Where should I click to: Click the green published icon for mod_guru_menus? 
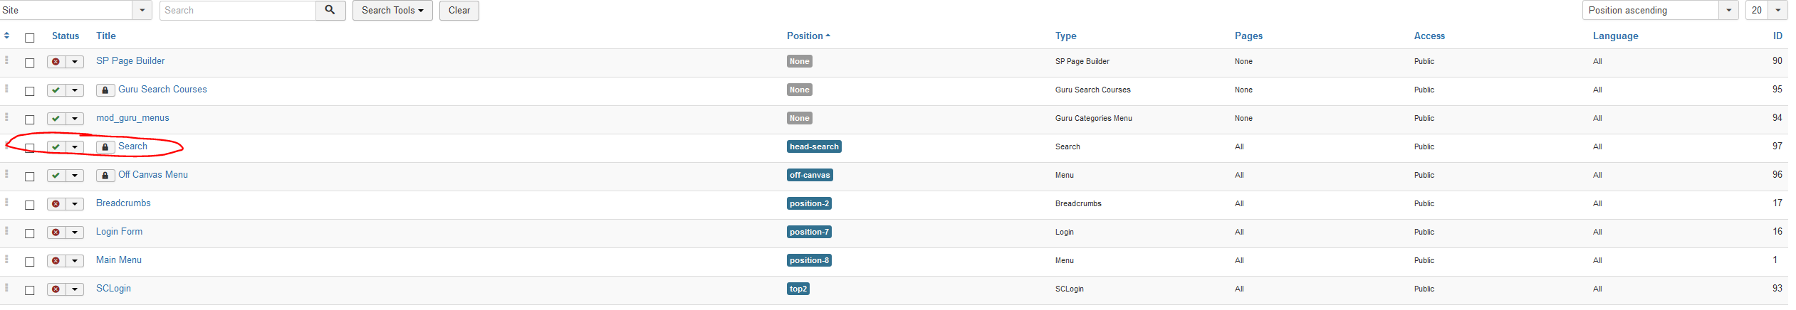56,119
